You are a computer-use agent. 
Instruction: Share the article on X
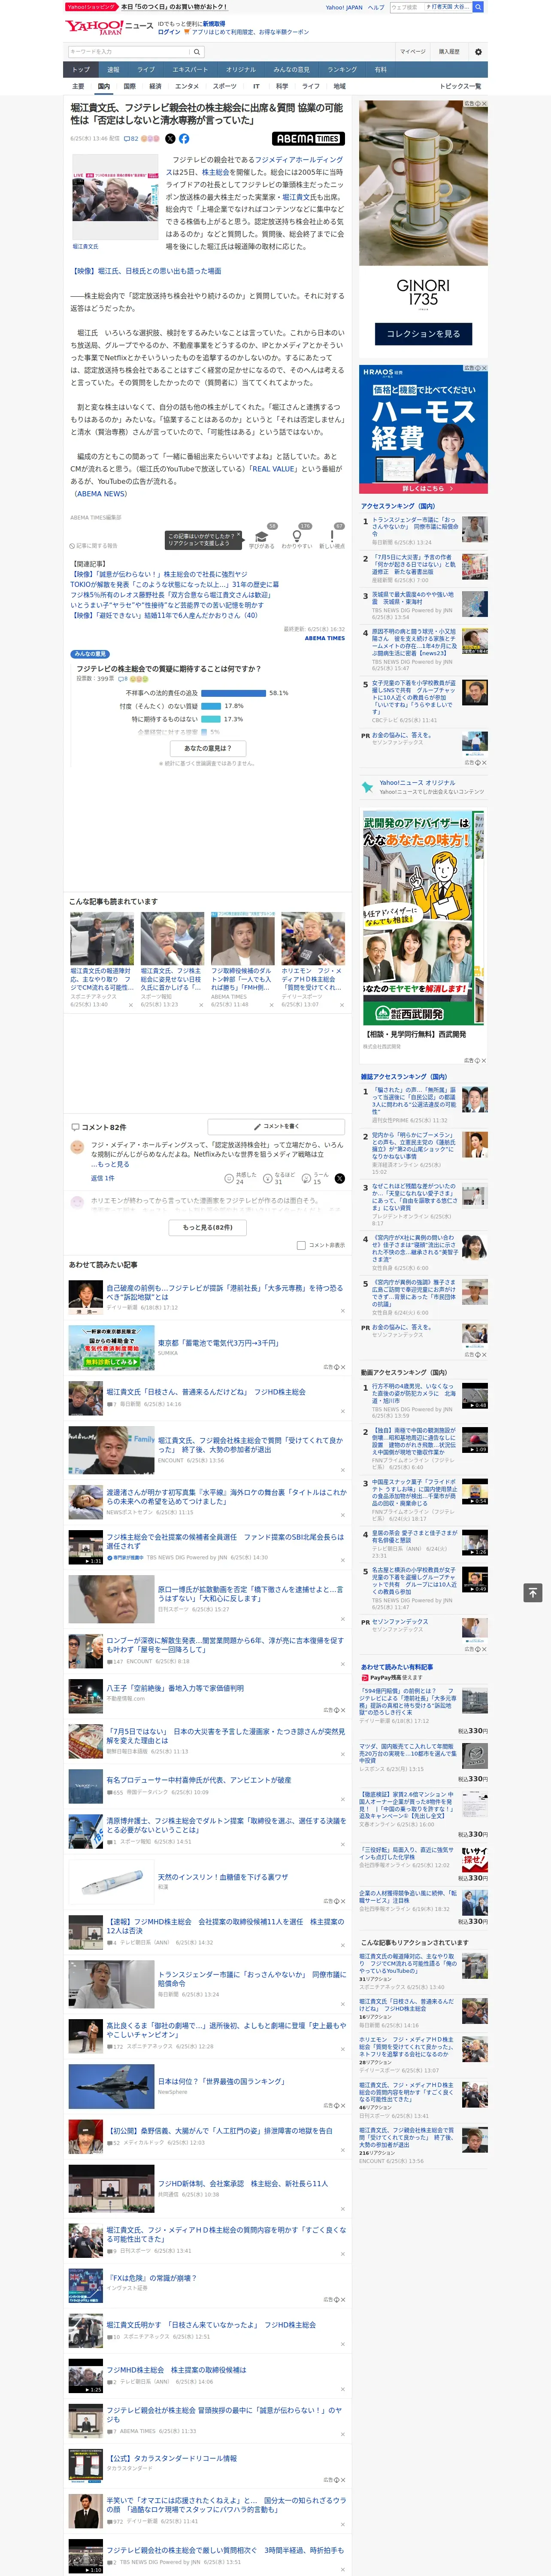(x=170, y=139)
